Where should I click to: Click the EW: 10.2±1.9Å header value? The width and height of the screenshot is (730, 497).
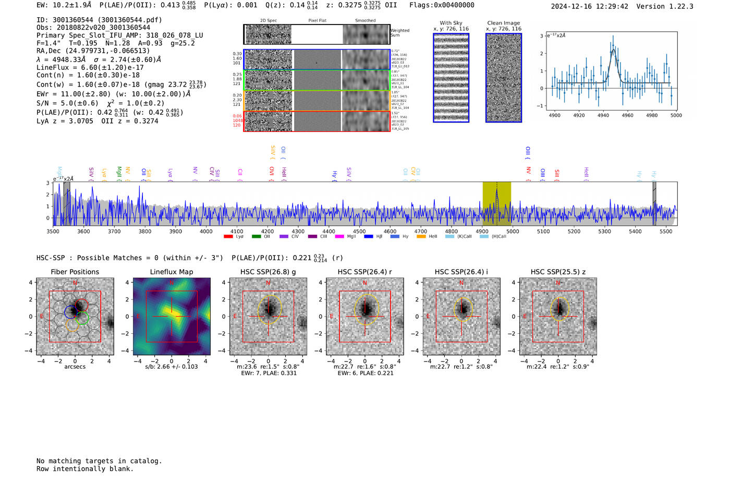pyautogui.click(x=64, y=5)
